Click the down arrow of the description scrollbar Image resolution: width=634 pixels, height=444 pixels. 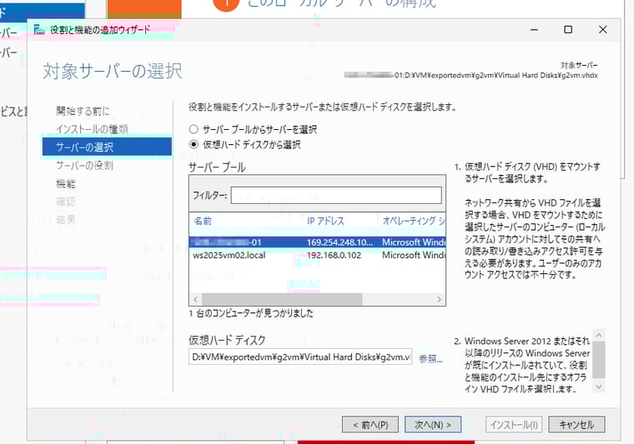pos(599,387)
